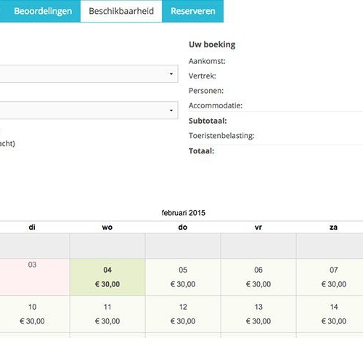
Task: Click the unavailable February 03 cell
Action: (35, 277)
